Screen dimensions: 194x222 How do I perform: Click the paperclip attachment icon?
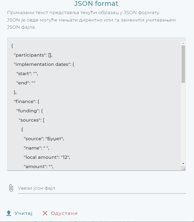click(11, 188)
